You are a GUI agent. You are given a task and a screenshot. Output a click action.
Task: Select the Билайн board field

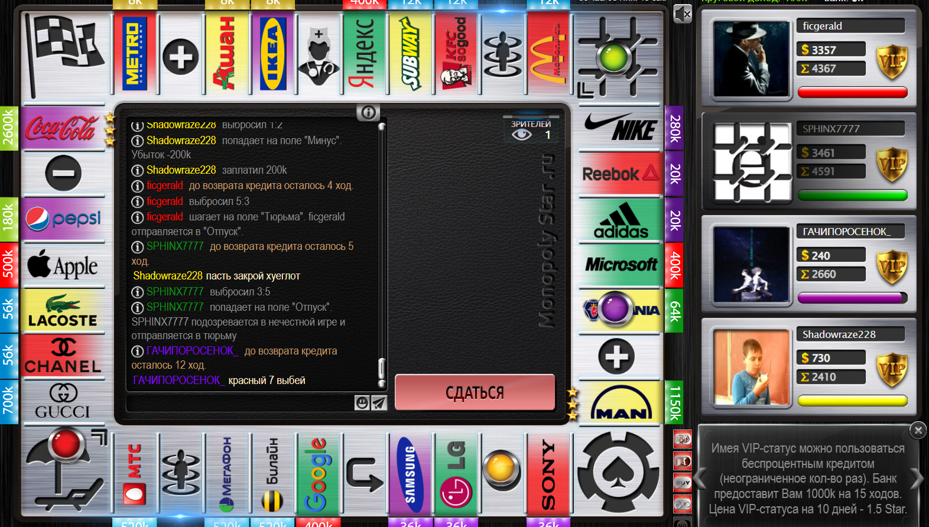(272, 474)
